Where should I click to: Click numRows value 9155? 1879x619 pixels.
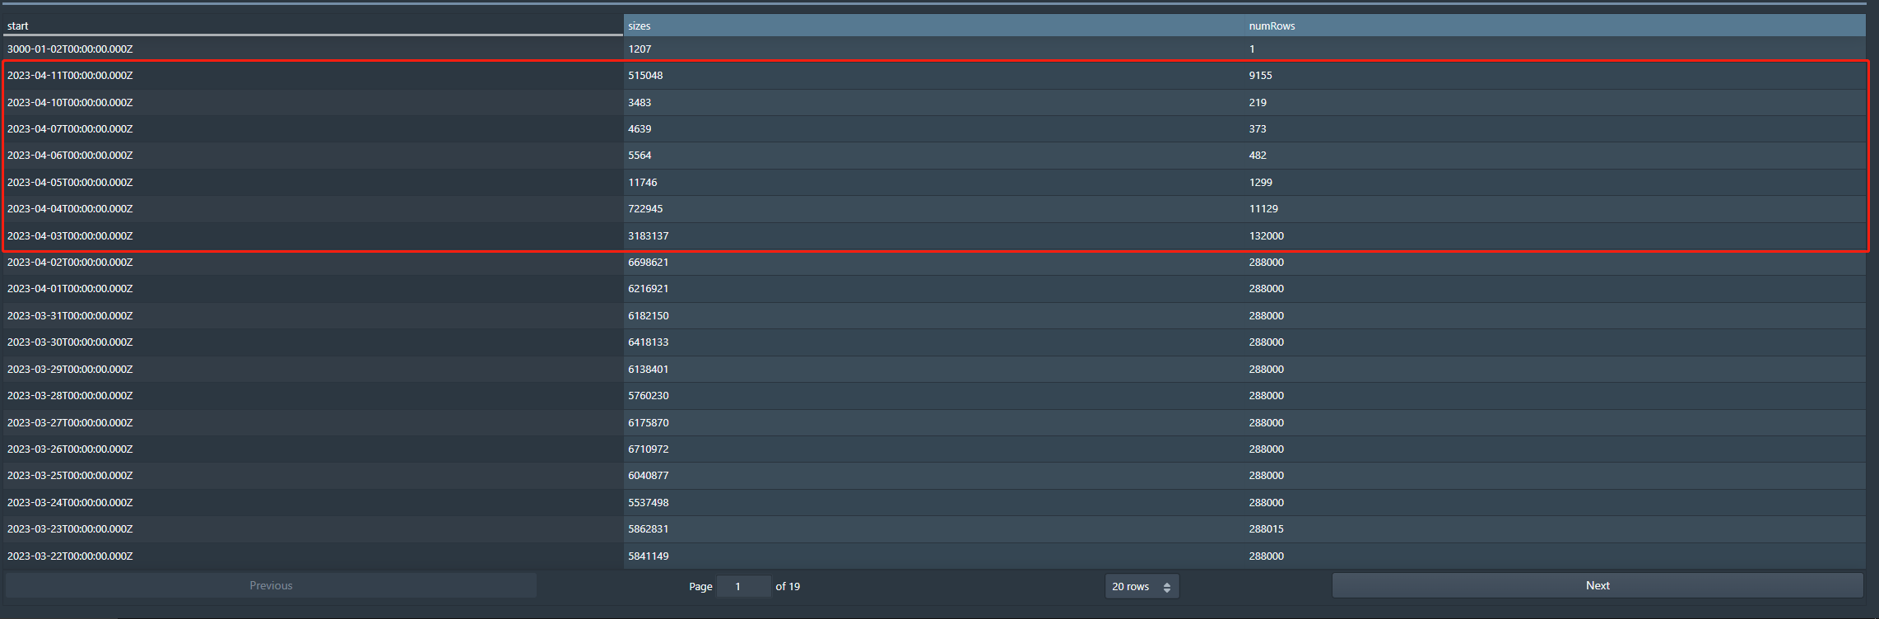point(1260,76)
